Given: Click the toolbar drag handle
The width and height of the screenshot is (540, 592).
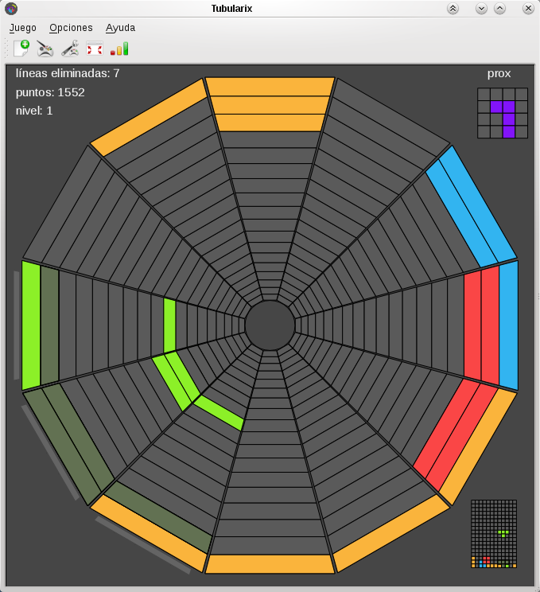Looking at the screenshot, I should [x=6, y=49].
